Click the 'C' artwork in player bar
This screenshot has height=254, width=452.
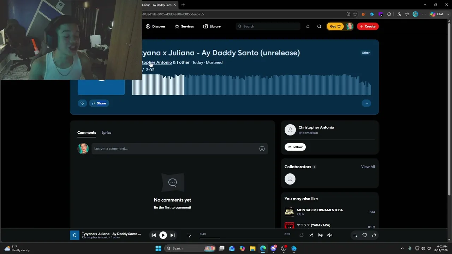(x=75, y=235)
